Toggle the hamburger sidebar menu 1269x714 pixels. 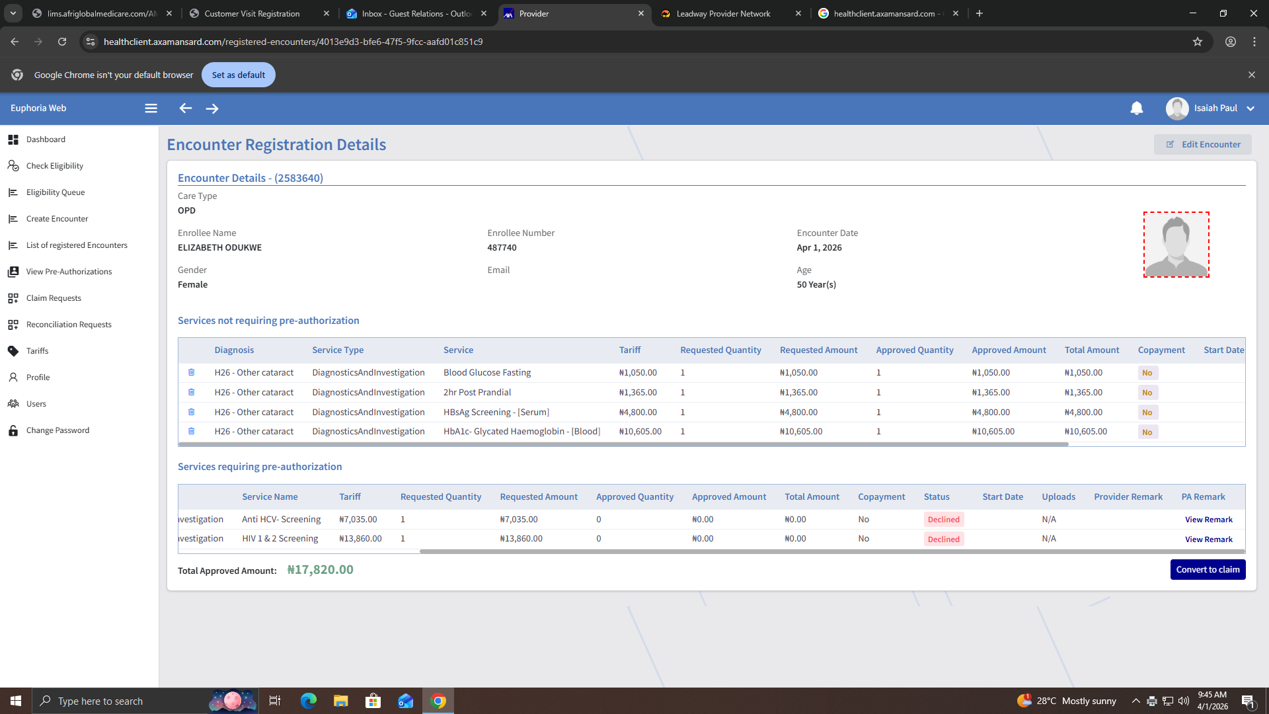coord(151,108)
